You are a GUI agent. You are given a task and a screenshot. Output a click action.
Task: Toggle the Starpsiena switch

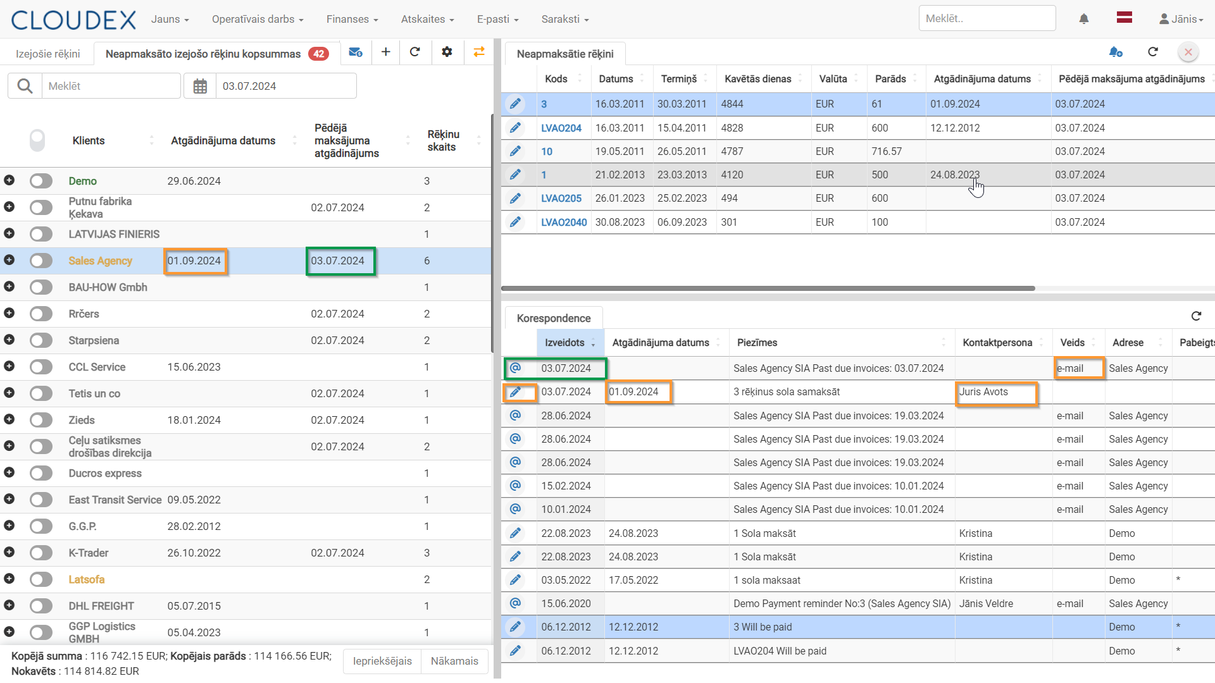click(41, 341)
